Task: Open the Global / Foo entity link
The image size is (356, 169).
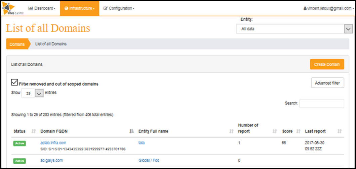Action: click(149, 160)
